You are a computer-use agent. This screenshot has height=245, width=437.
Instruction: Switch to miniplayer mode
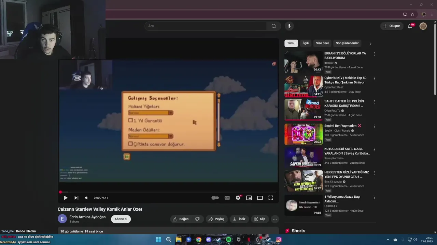249,198
